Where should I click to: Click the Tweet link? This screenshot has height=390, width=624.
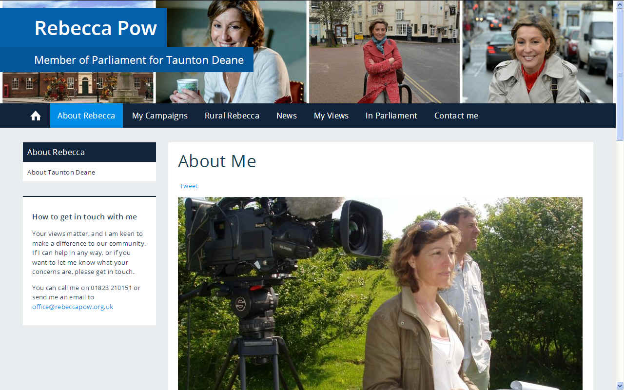coord(189,186)
